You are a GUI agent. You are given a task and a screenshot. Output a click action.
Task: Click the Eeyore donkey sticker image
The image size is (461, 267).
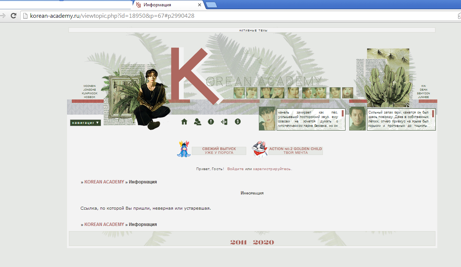pos(183,149)
